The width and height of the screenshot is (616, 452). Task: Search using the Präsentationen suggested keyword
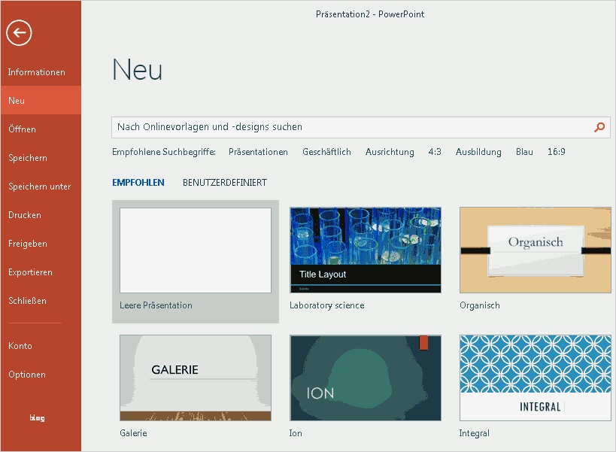(258, 151)
